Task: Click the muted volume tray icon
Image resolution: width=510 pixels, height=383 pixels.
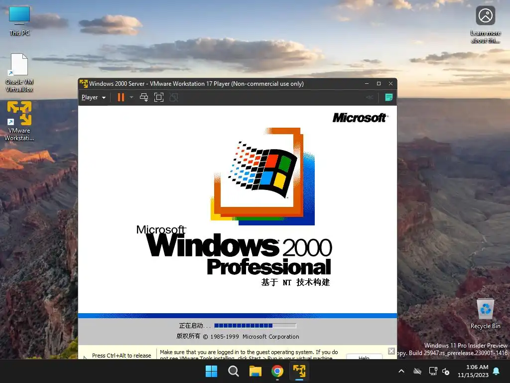Action: [x=446, y=371]
